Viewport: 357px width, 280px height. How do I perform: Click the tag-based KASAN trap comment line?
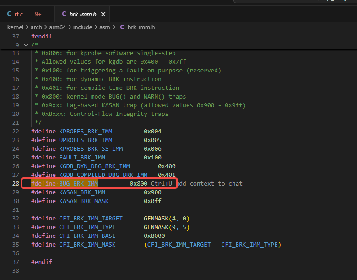[x=140, y=105]
